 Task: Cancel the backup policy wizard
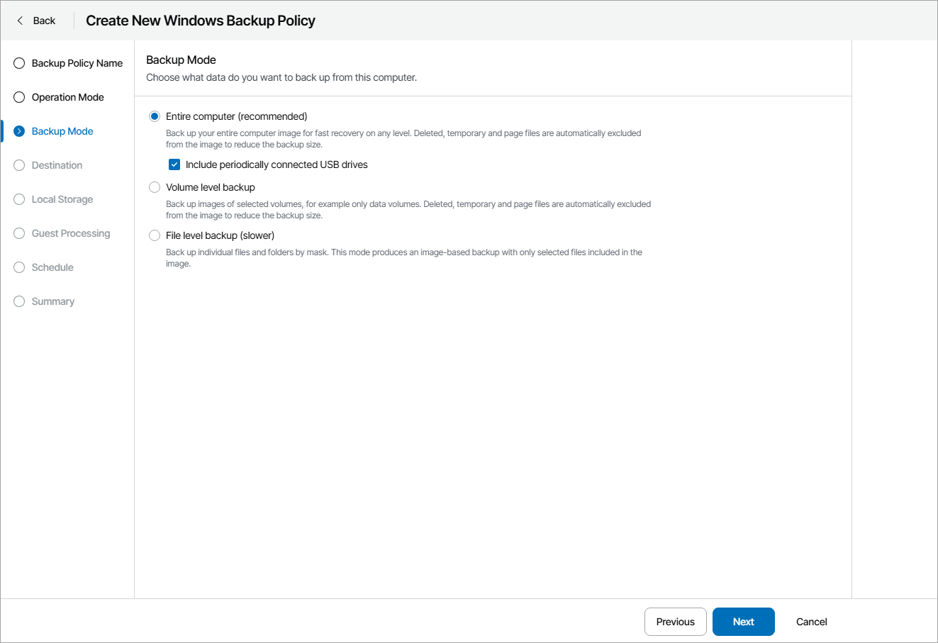tap(810, 622)
